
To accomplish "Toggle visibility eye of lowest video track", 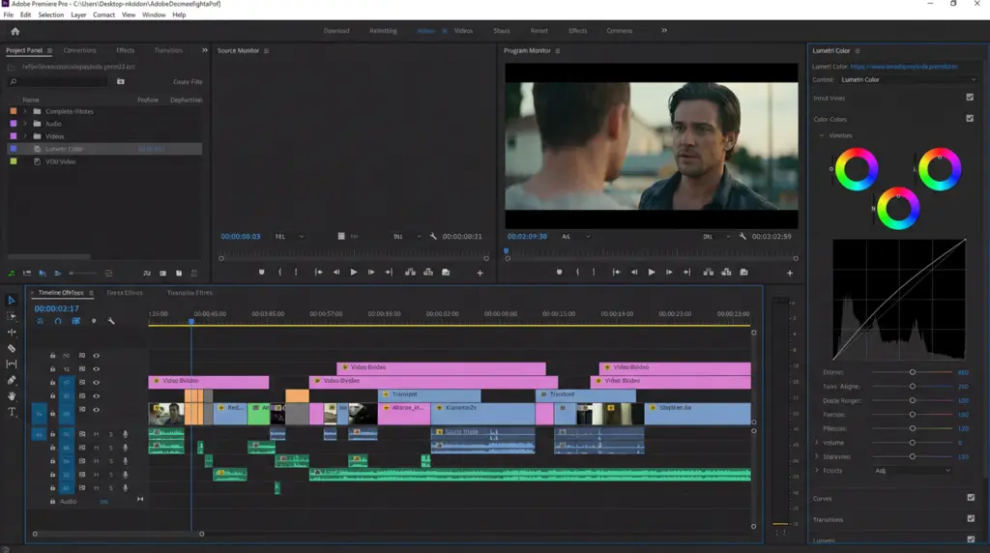I will (x=96, y=410).
